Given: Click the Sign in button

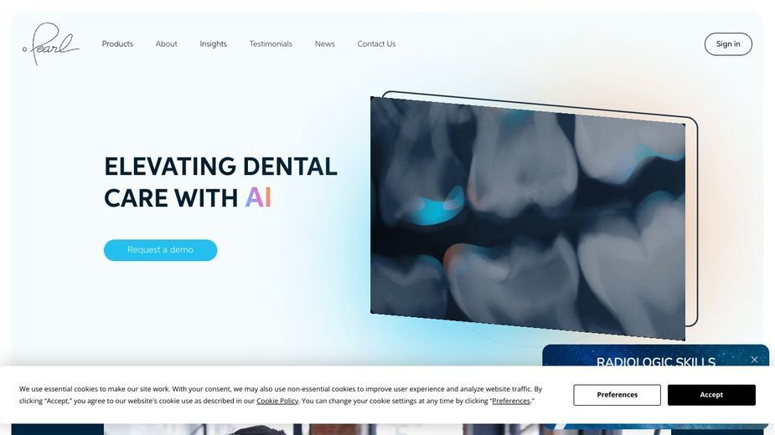Looking at the screenshot, I should coord(728,44).
